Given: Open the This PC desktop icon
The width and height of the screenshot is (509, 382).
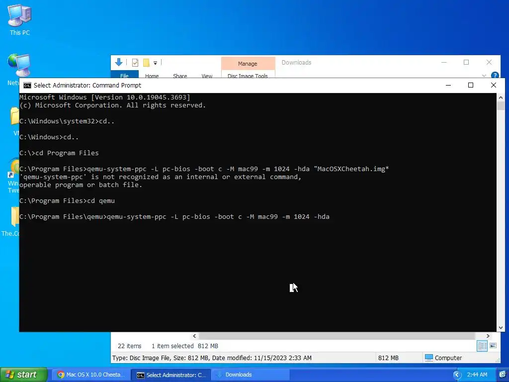Looking at the screenshot, I should pyautogui.click(x=19, y=19).
